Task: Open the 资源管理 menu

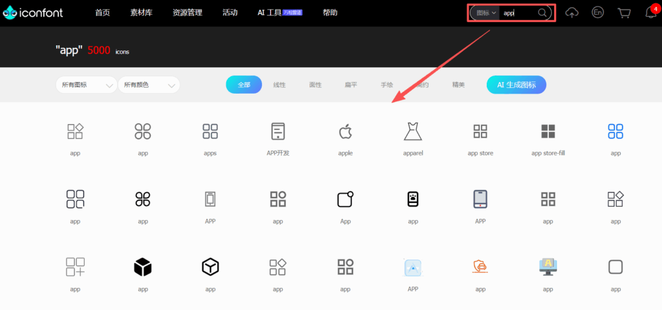Action: click(187, 13)
